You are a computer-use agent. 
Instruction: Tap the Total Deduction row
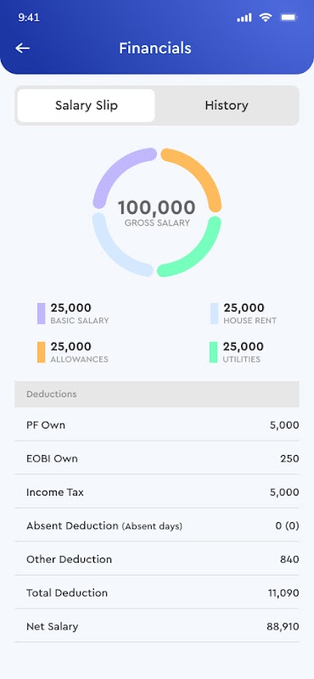157,592
